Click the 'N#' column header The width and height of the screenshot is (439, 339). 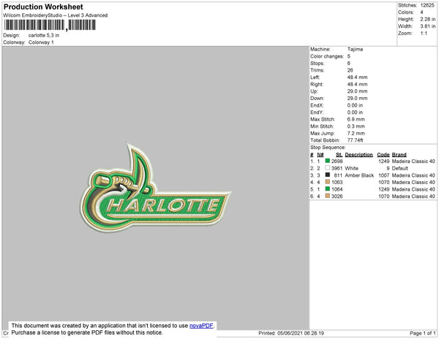320,155
